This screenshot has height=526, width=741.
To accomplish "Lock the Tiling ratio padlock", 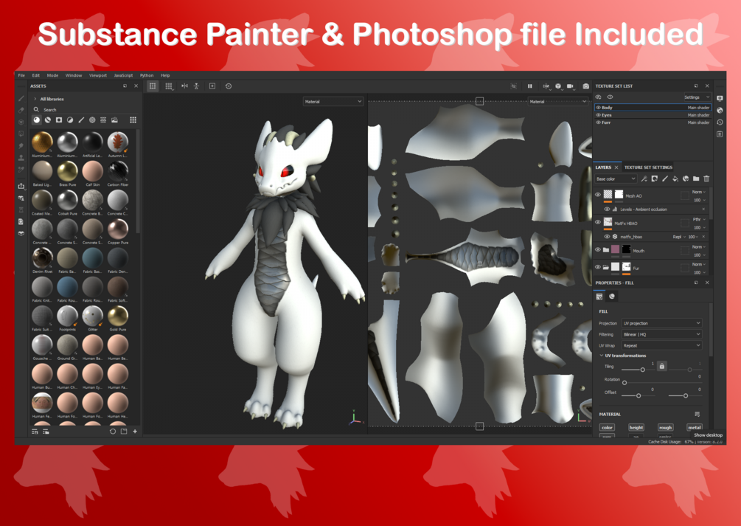I will click(x=662, y=366).
